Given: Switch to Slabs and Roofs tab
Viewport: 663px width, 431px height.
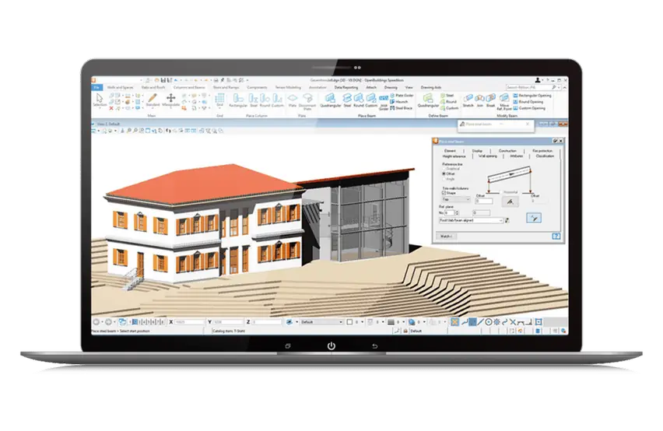Looking at the screenshot, I should pos(153,87).
